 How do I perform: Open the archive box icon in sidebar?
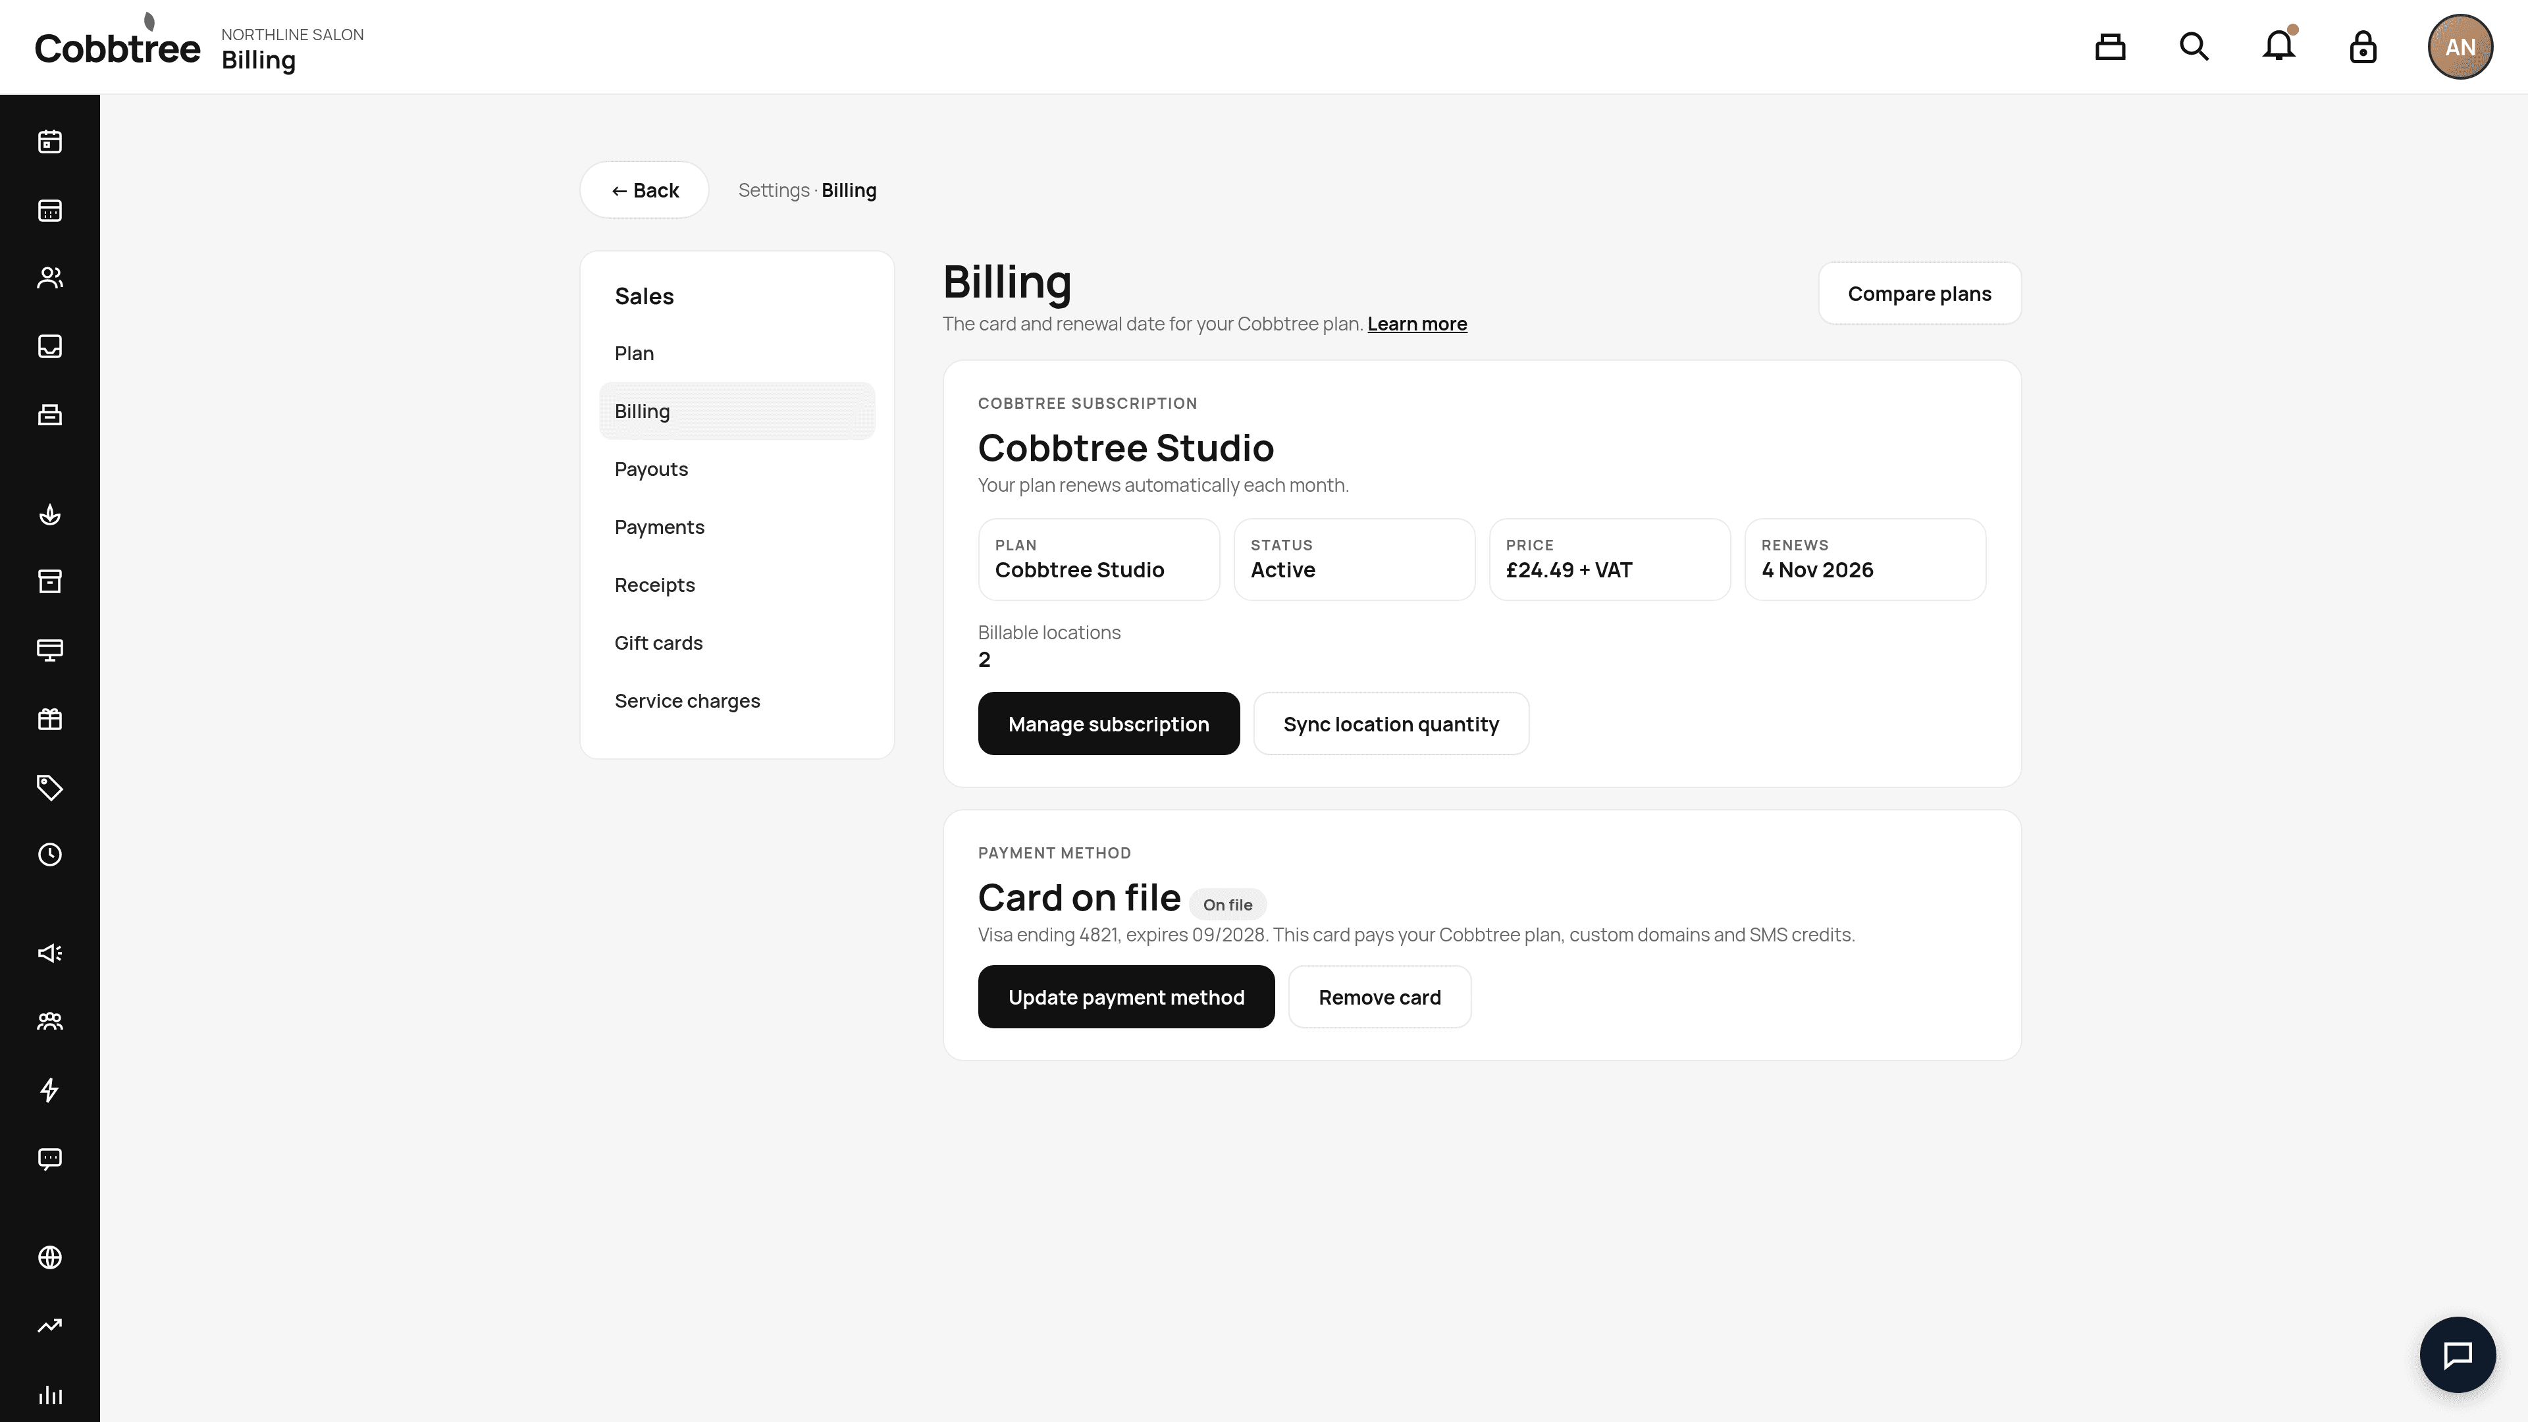[50, 582]
